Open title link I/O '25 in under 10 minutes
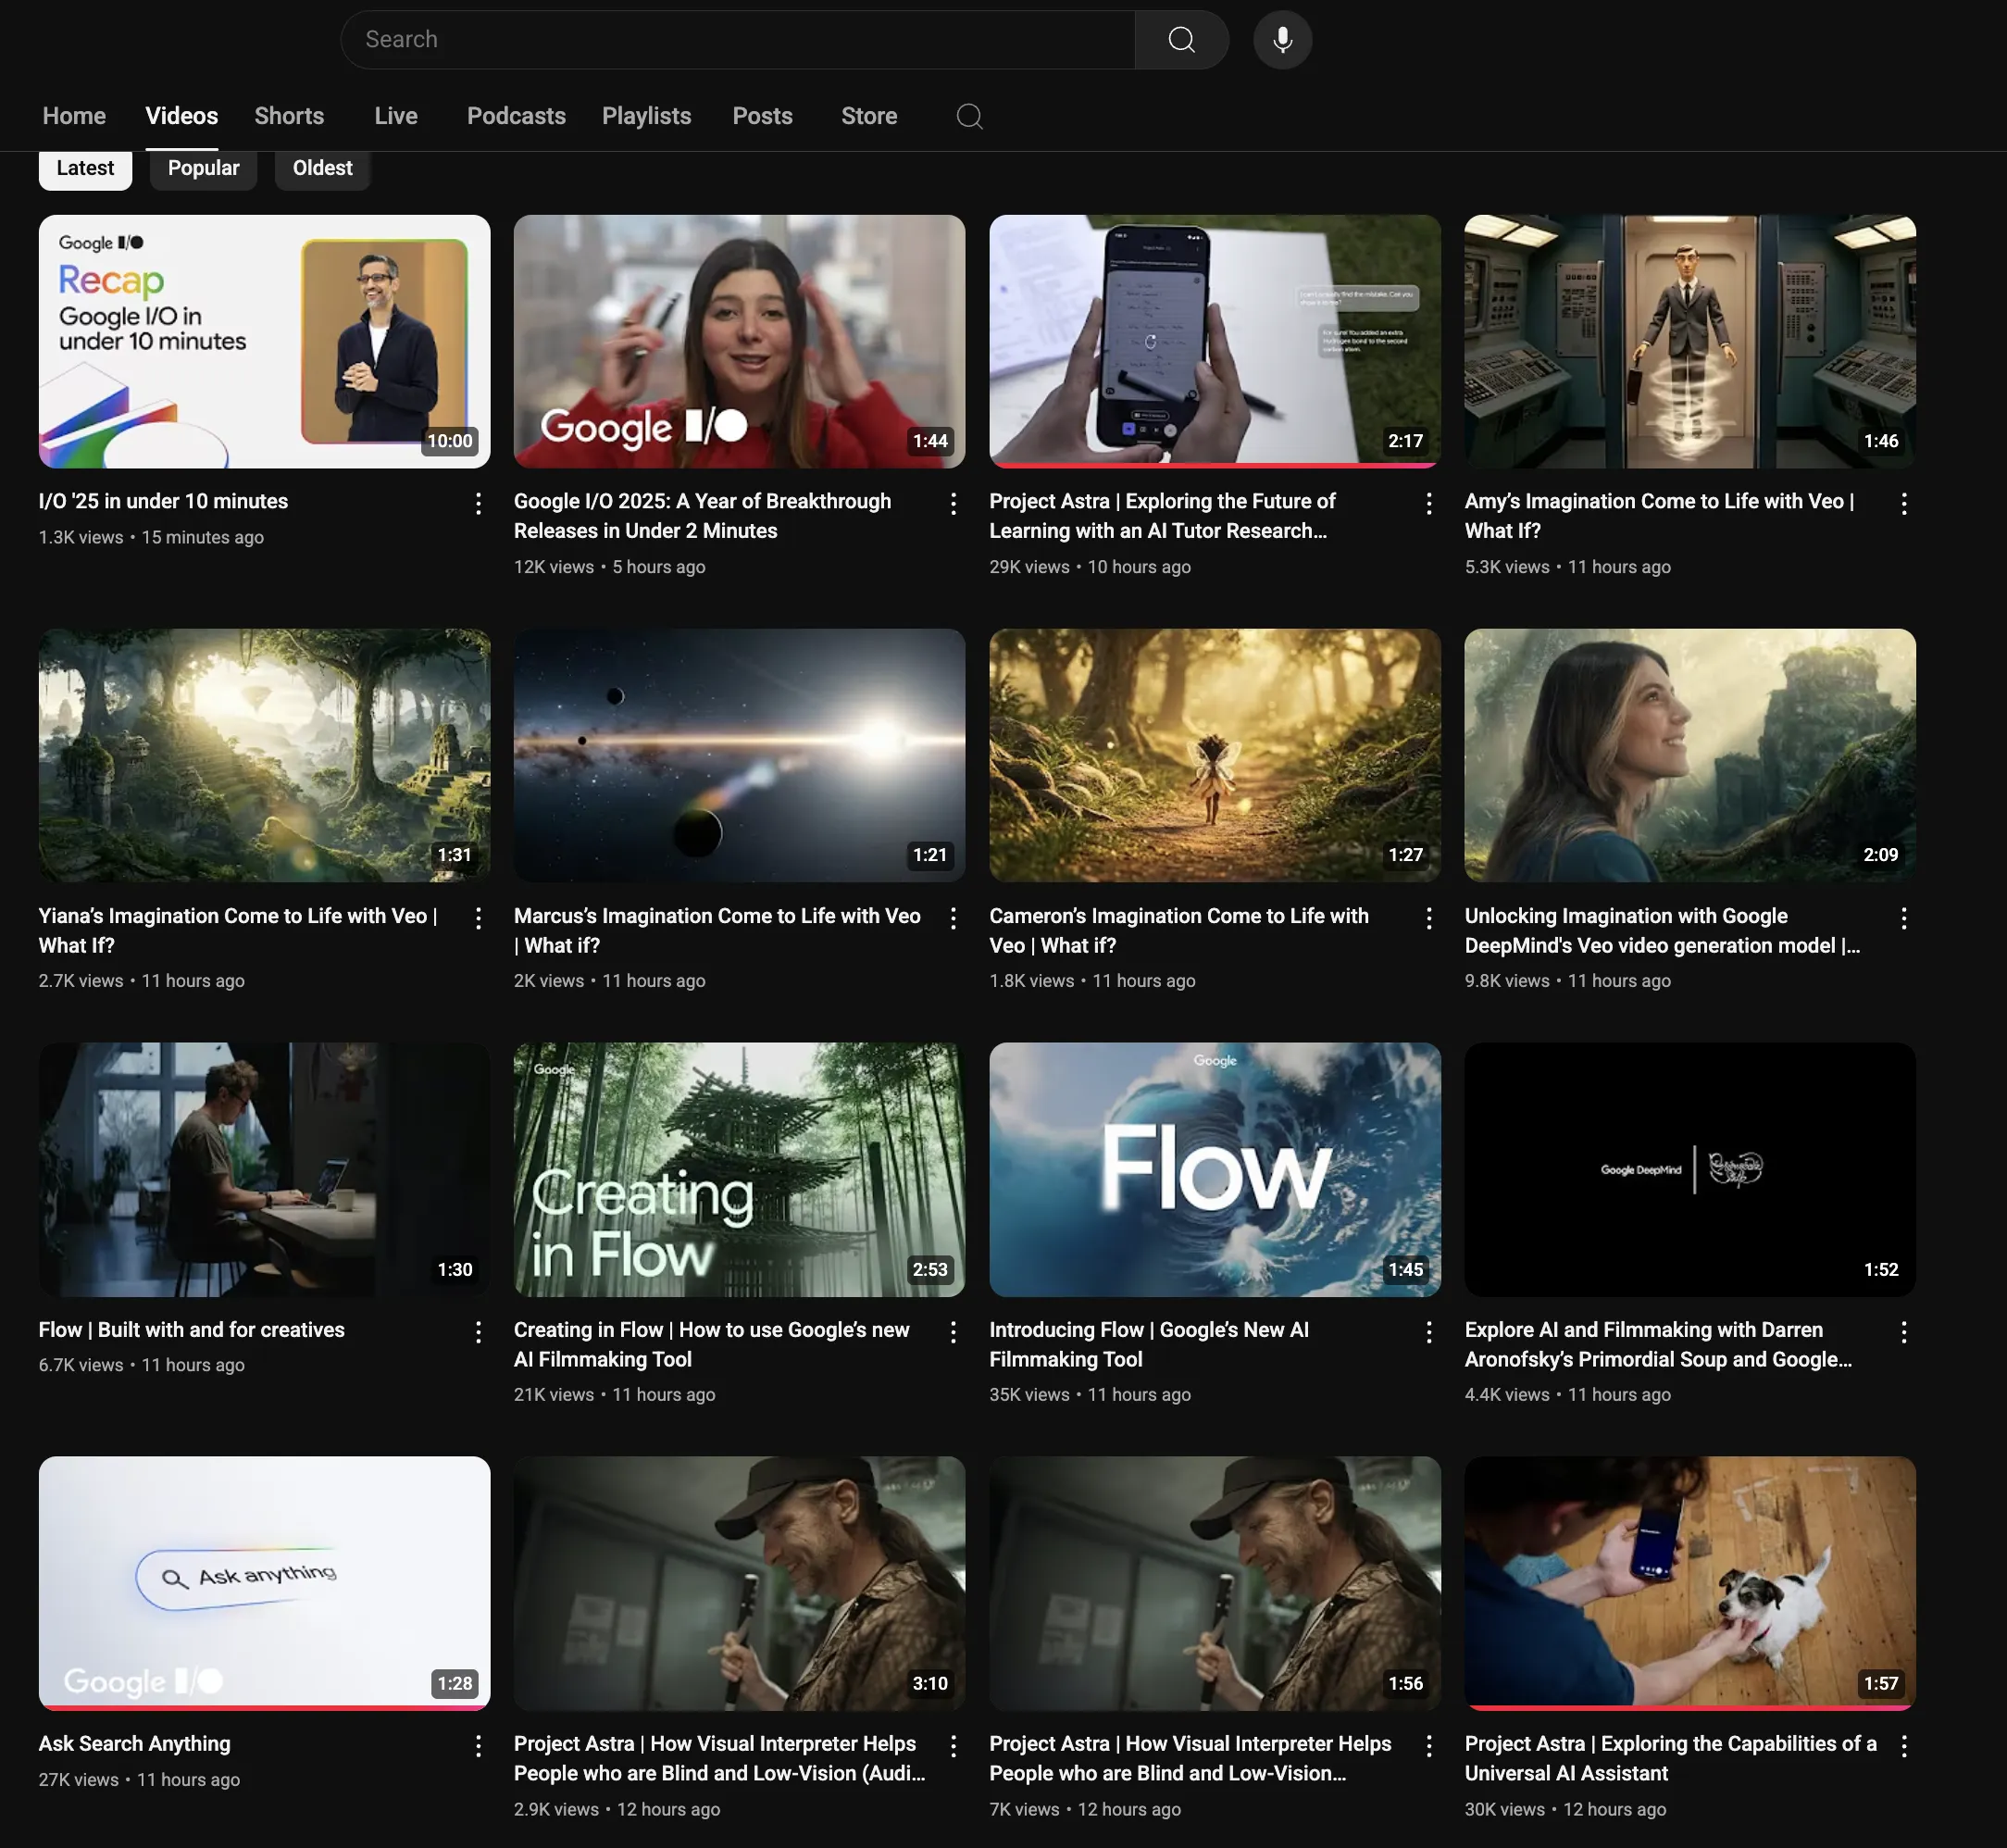The height and width of the screenshot is (1848, 2007). point(163,501)
